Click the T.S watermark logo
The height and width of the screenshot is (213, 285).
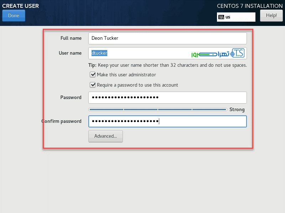pyautogui.click(x=238, y=54)
